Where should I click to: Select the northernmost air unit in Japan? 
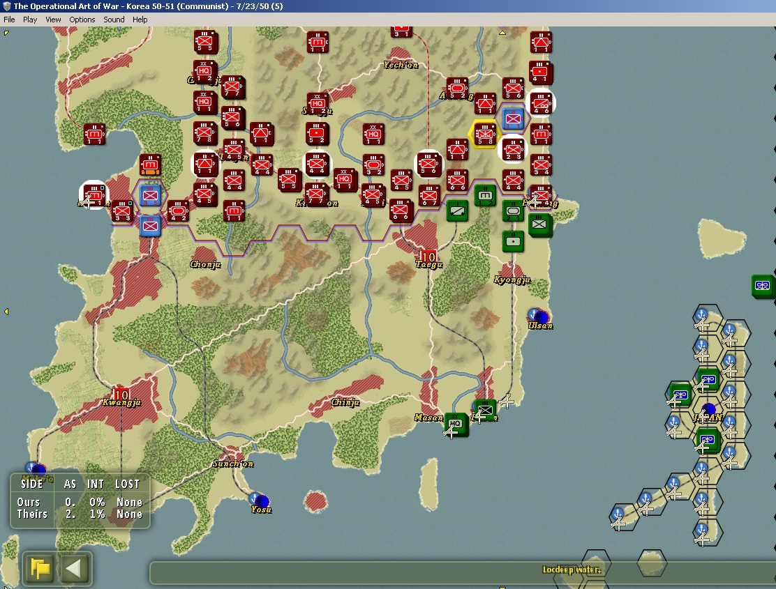tap(708, 379)
